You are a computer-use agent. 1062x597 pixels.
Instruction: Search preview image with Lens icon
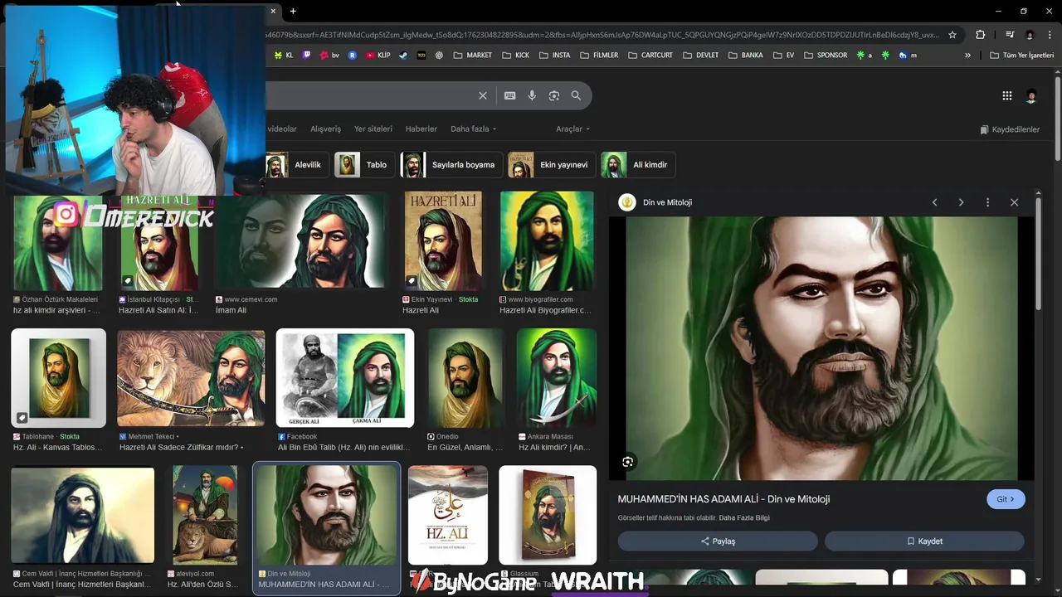coord(628,462)
